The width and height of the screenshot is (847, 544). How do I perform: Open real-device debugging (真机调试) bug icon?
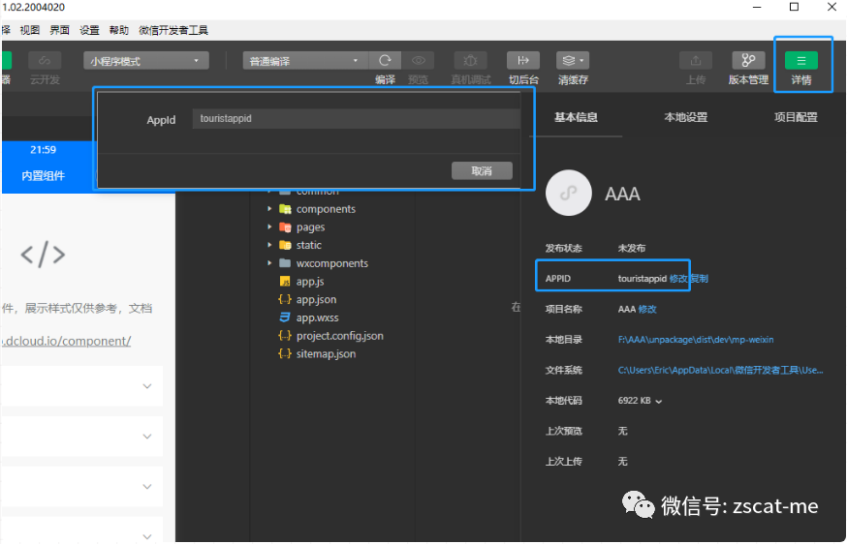[470, 60]
